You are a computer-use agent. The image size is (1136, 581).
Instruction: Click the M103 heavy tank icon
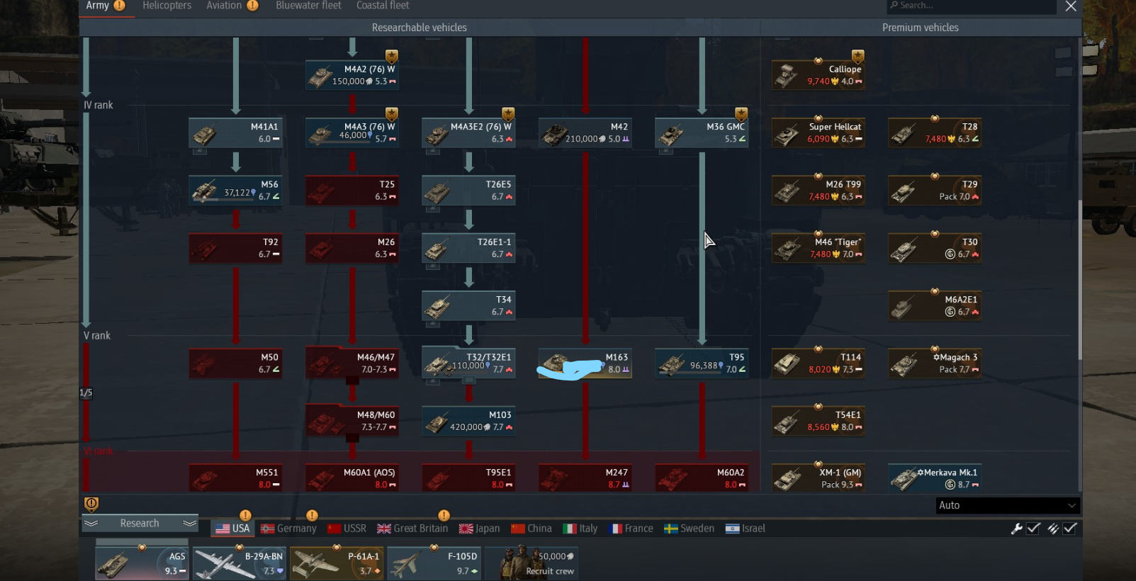point(468,420)
